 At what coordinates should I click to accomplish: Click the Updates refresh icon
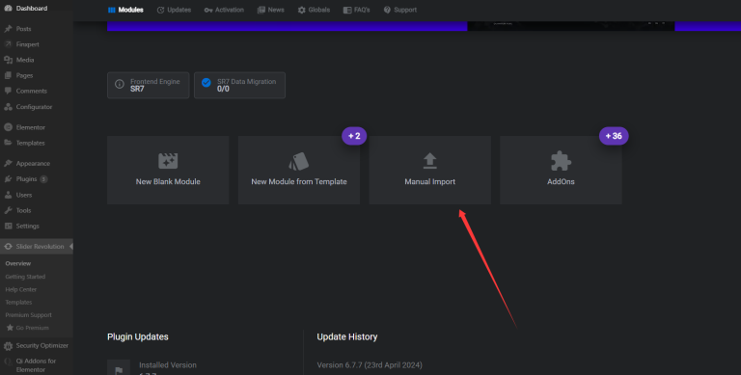pos(161,10)
